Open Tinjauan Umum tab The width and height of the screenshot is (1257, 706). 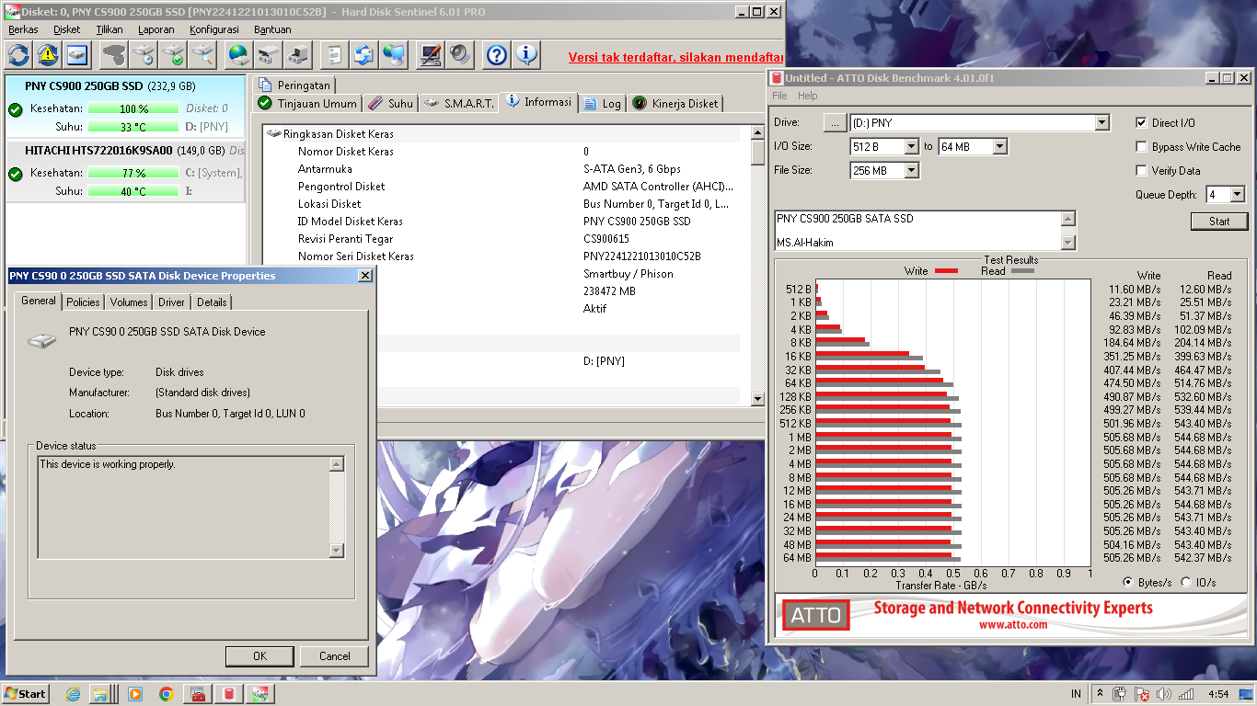click(x=306, y=104)
